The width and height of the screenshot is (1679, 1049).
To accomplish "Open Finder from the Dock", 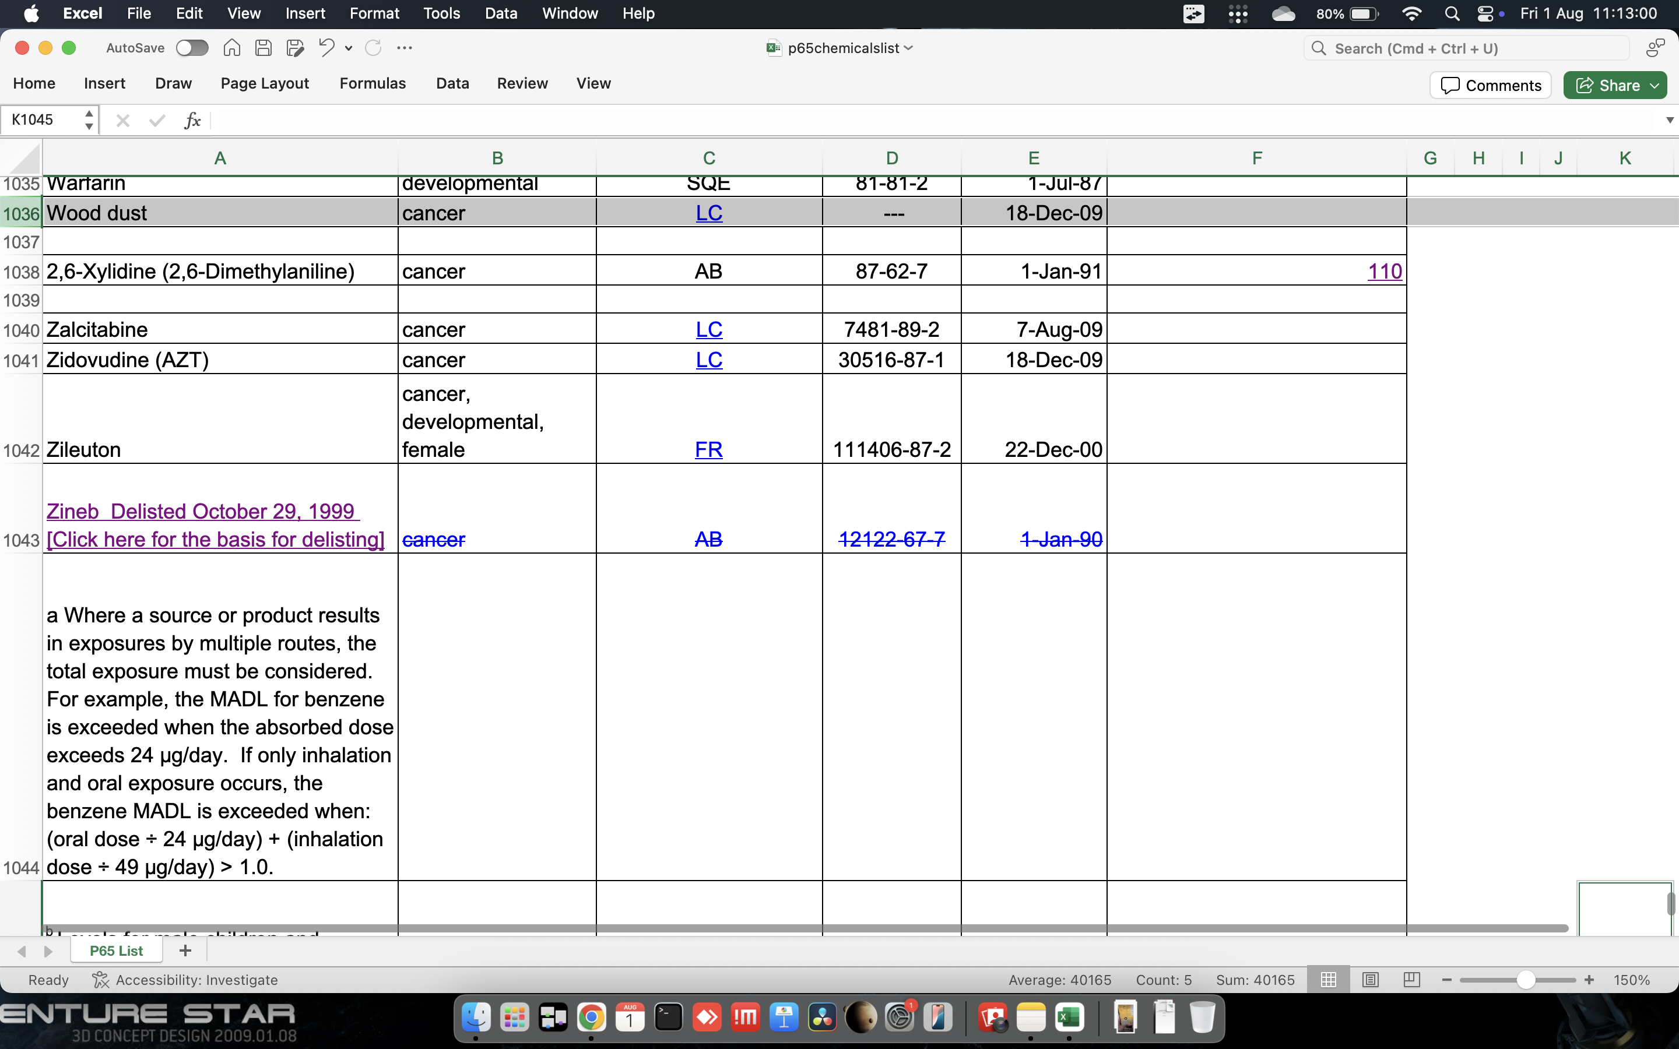I will [x=476, y=1018].
